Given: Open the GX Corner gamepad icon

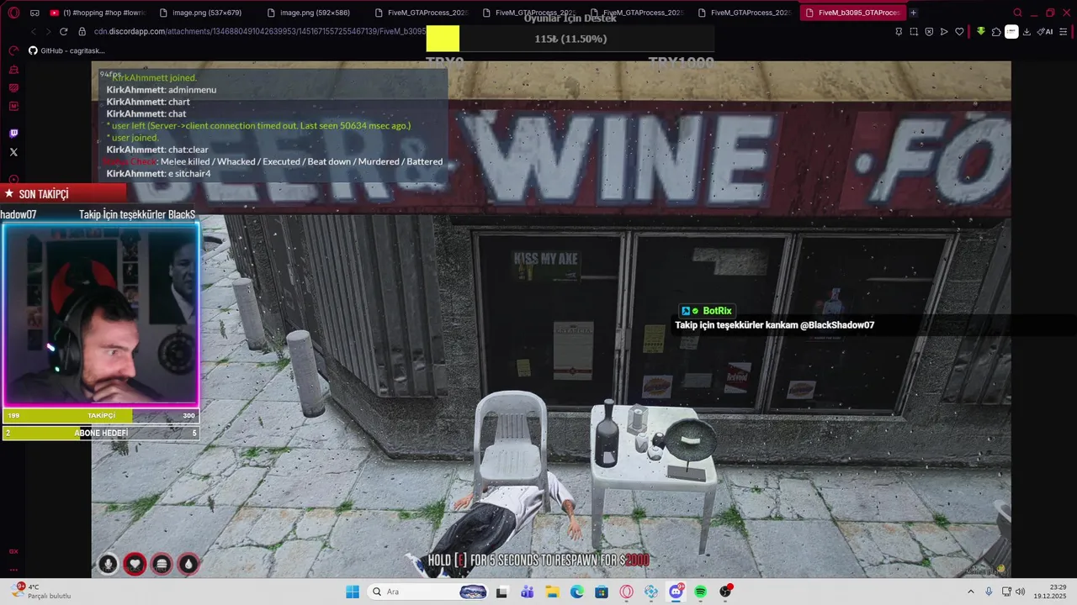Looking at the screenshot, I should pos(34,13).
